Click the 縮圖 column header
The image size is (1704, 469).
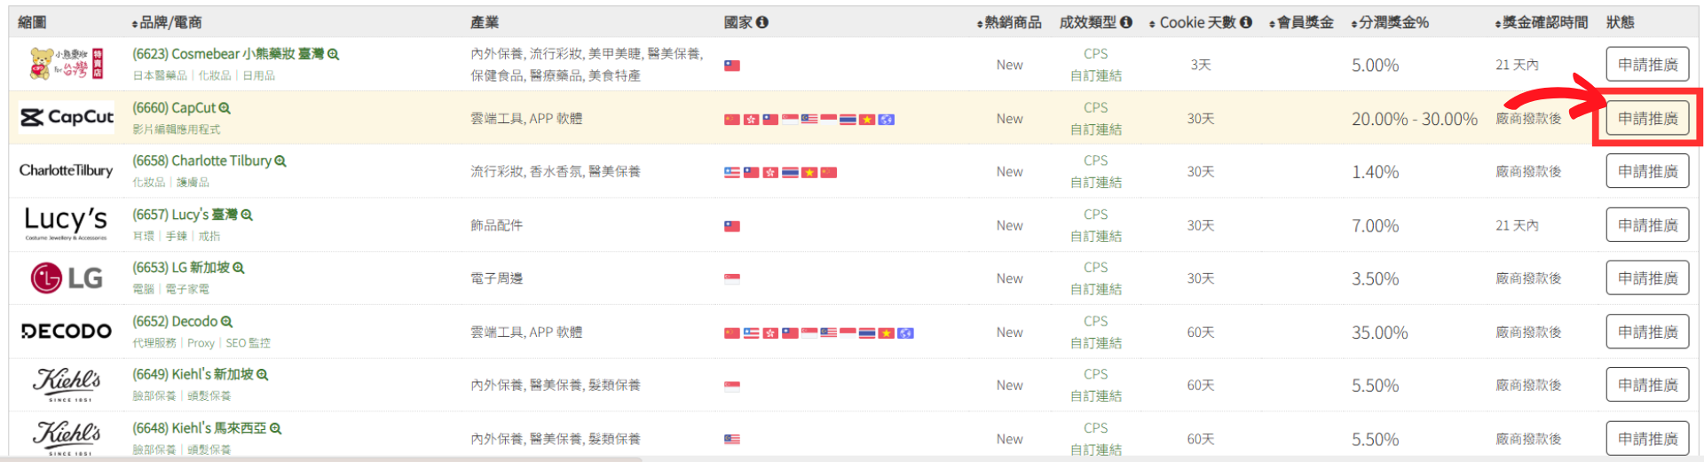pos(32,22)
